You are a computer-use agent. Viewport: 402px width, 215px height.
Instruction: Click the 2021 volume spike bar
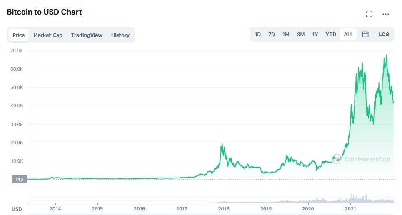[357, 191]
